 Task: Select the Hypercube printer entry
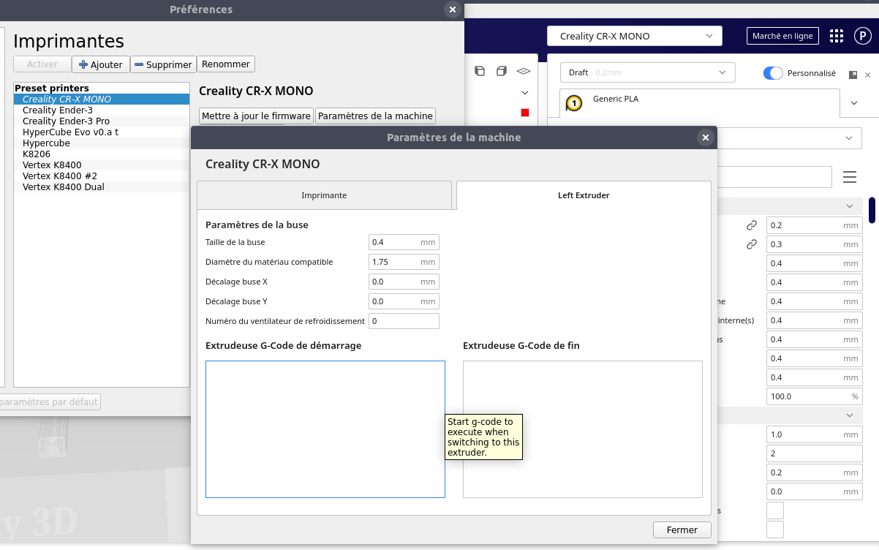point(102,143)
